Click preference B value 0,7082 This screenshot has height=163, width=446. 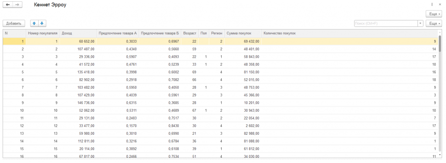click(x=173, y=80)
